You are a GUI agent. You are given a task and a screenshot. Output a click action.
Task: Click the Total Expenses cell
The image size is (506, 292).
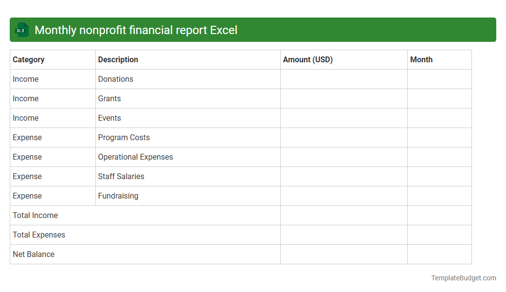(x=38, y=235)
